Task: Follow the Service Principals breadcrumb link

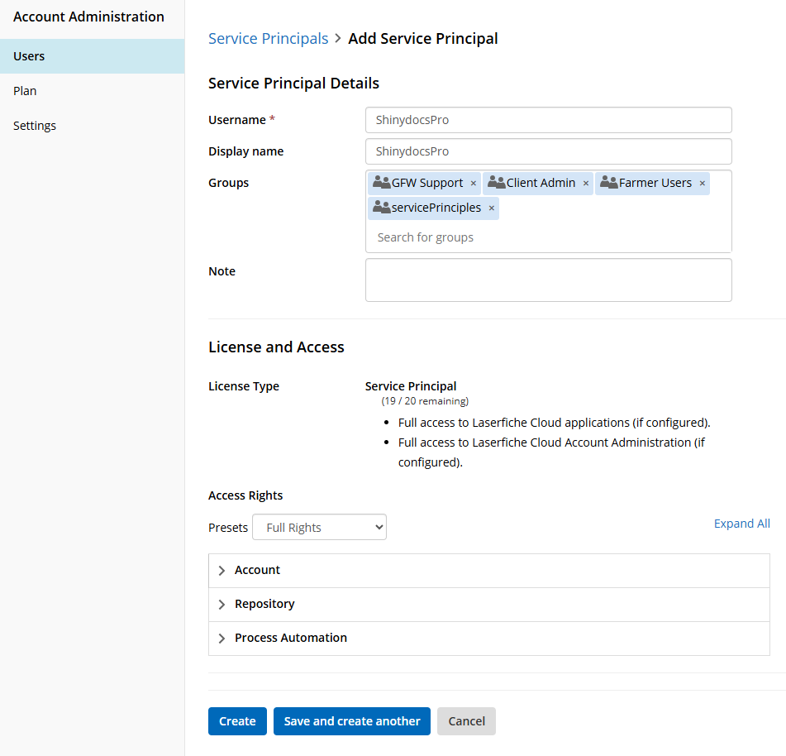Action: coord(268,39)
